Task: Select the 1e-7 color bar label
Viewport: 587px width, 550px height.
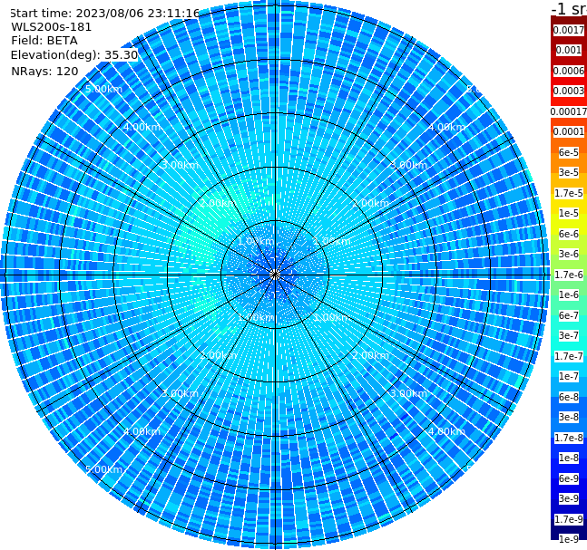Action: click(569, 376)
